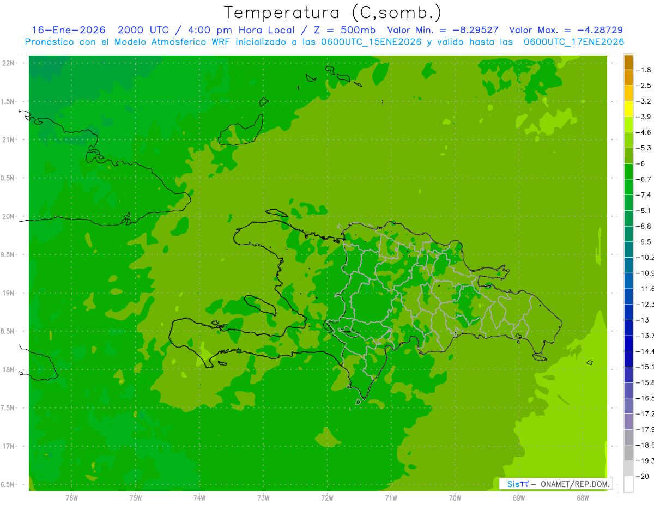Click the '-2.5' legend value
Screen dimensions: 654x505
coord(645,86)
